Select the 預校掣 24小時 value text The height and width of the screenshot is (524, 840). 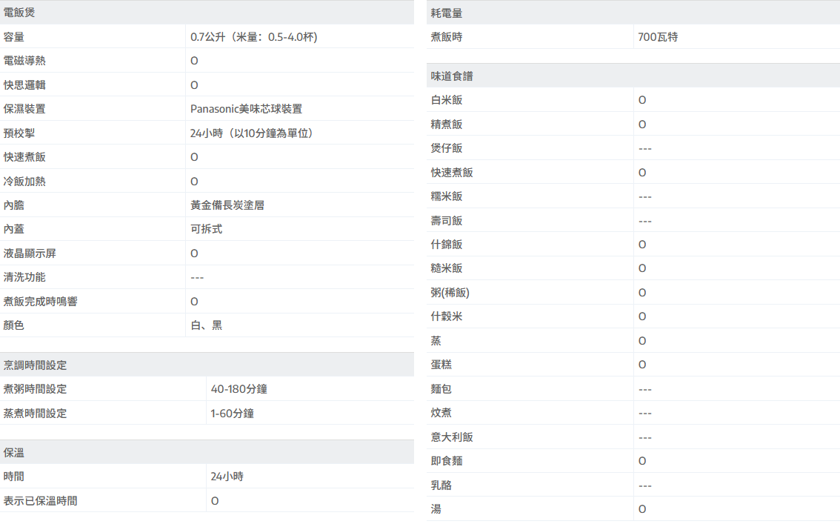pyautogui.click(x=252, y=133)
